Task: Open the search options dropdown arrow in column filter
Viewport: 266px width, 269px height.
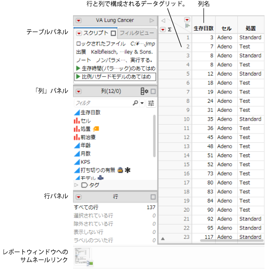Action: coord(142,103)
